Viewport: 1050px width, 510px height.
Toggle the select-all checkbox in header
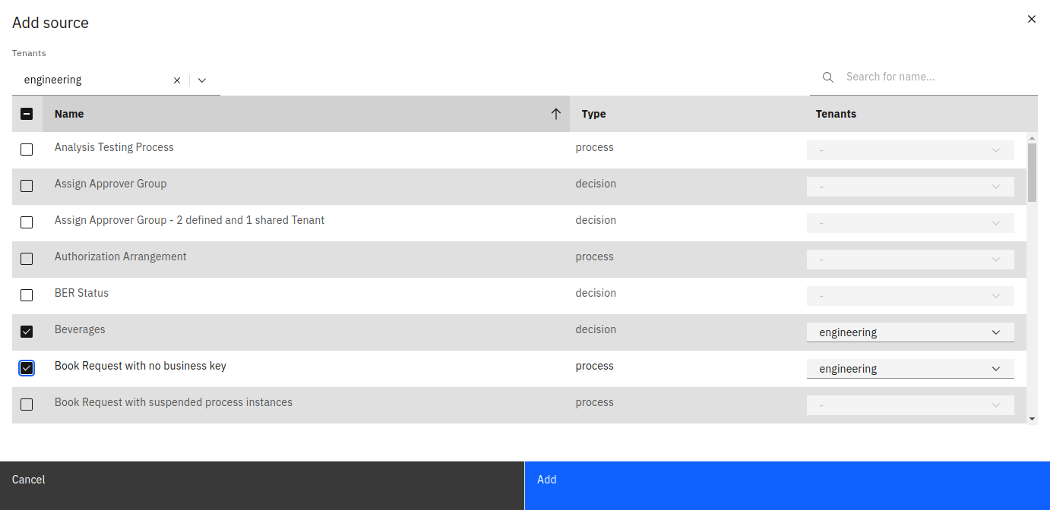(x=27, y=113)
